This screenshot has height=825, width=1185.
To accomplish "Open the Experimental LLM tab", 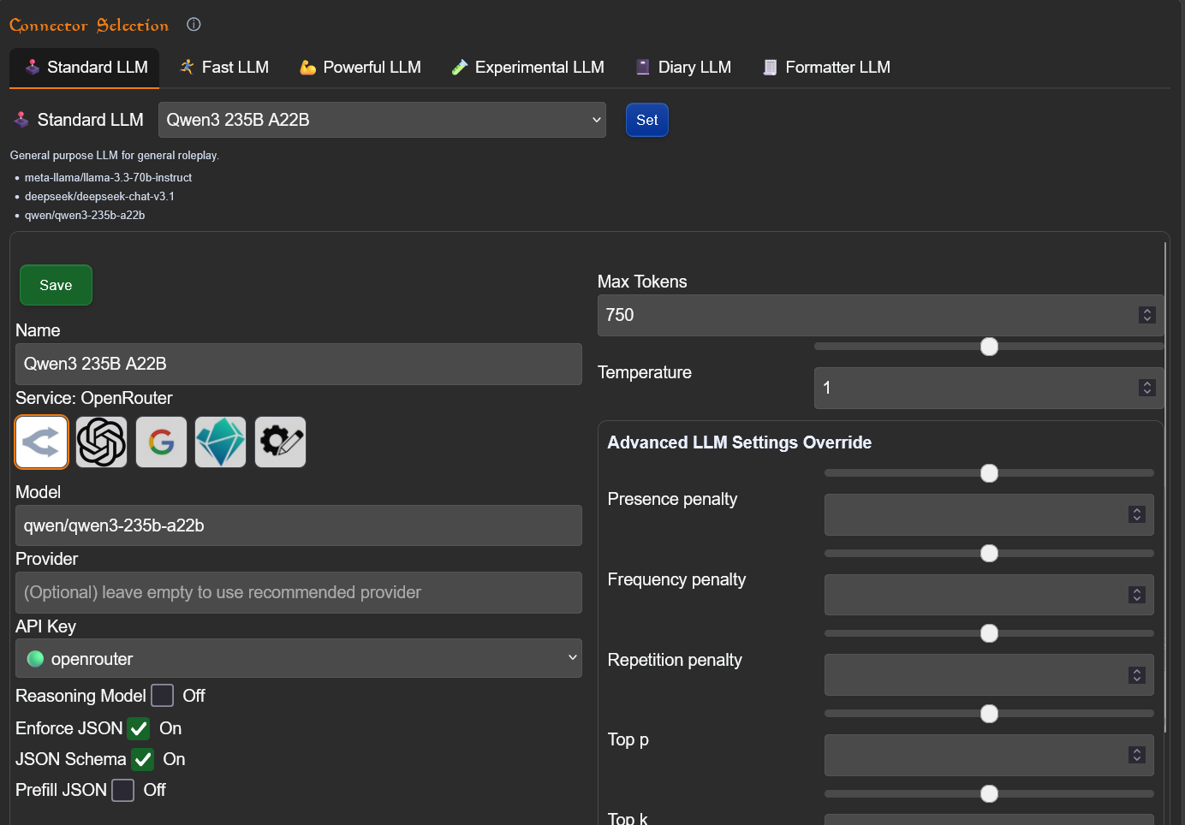I will (x=528, y=68).
